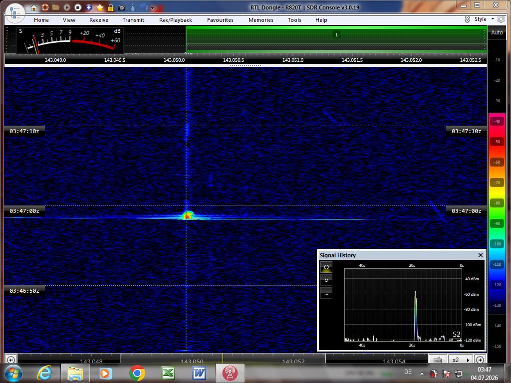
Task: Launch Internet Explorer from taskbar
Action: click(44, 373)
